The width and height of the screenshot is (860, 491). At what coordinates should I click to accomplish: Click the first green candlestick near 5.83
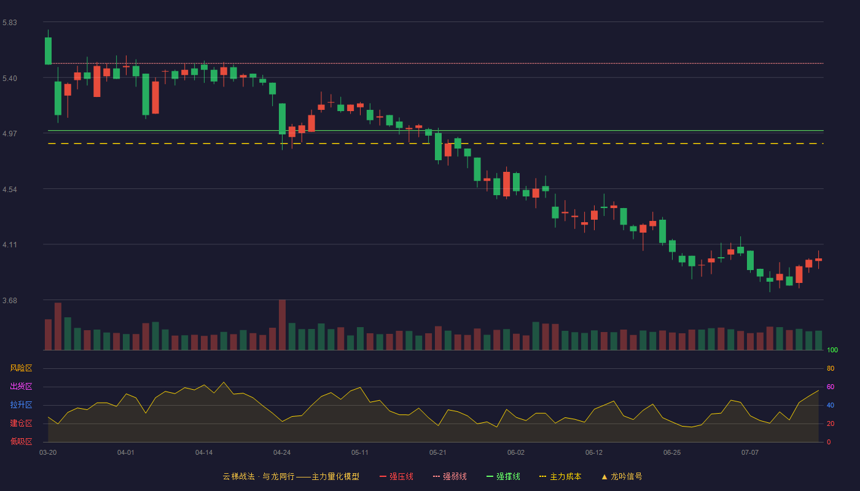(x=48, y=50)
